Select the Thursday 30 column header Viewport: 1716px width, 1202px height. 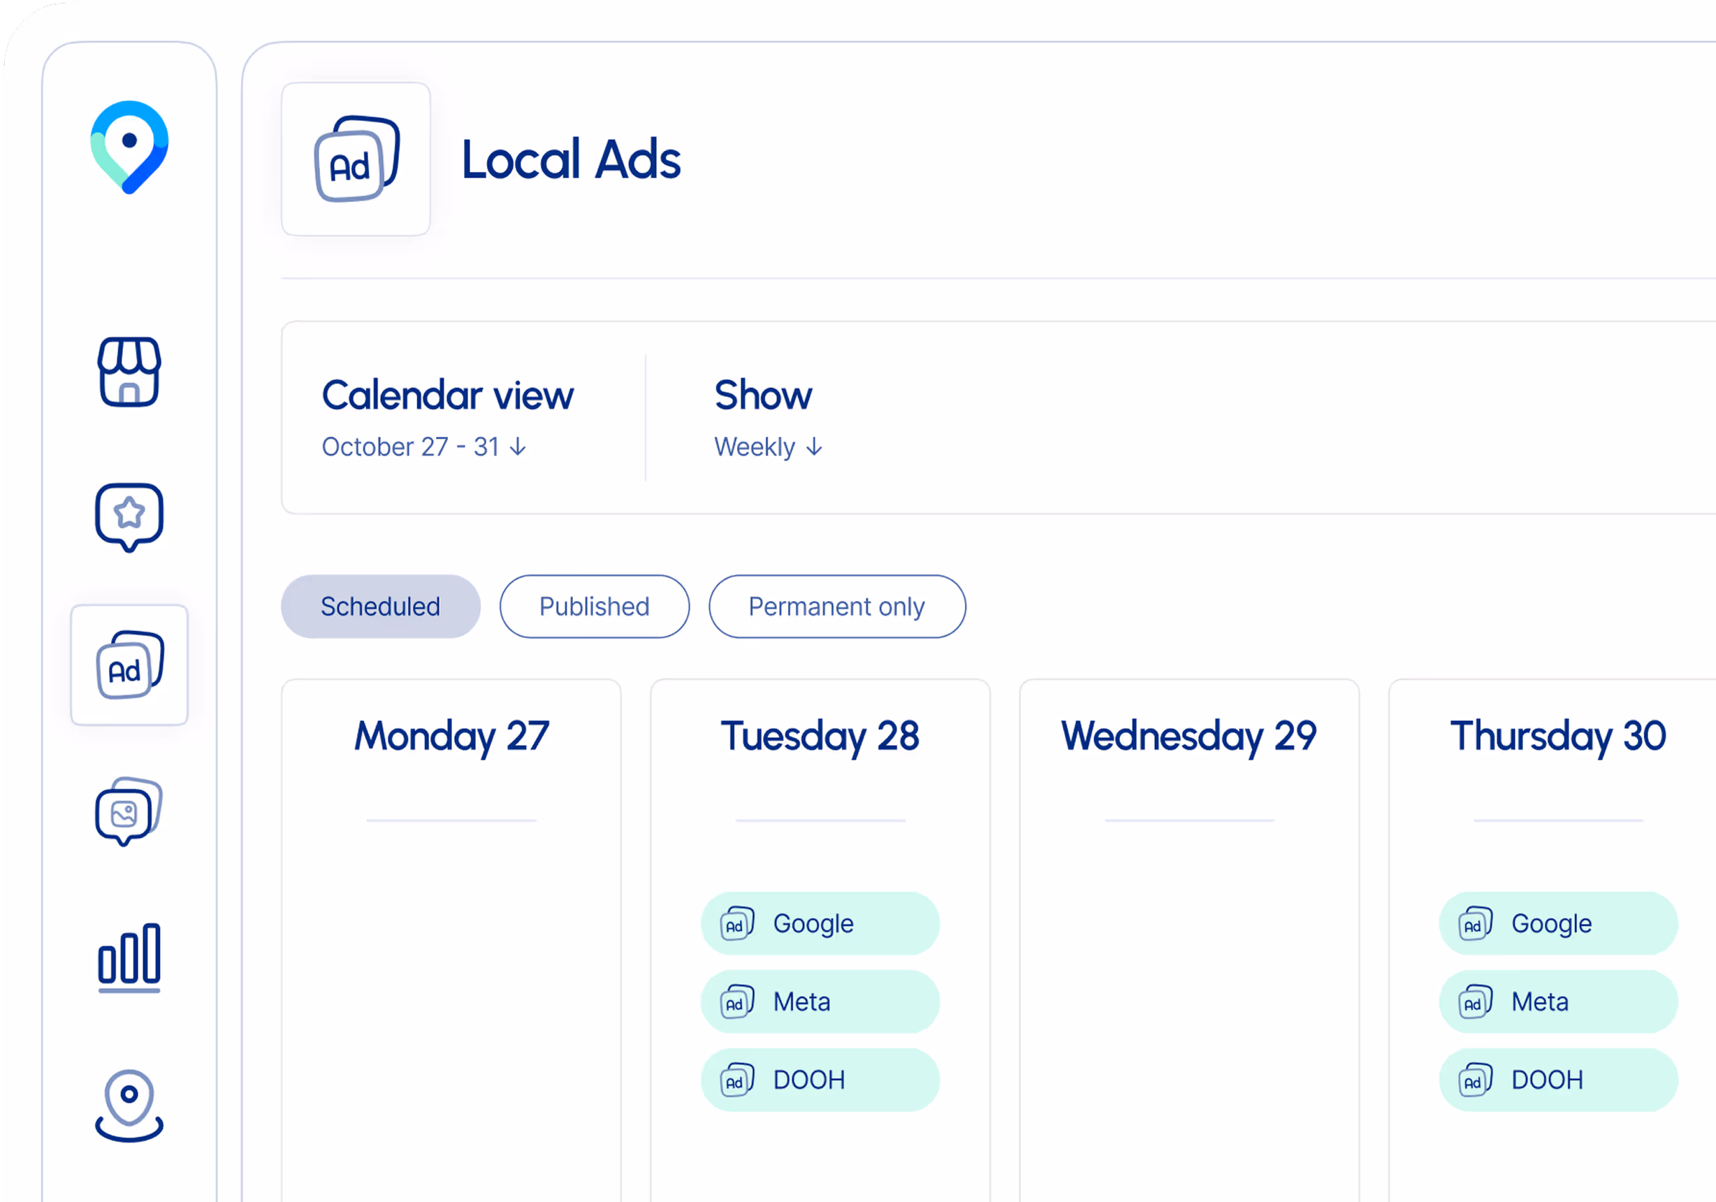pos(1557,737)
